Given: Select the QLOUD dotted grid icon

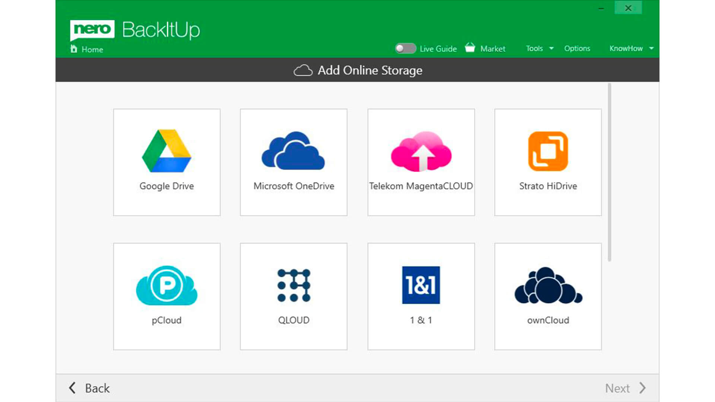Looking at the screenshot, I should pos(293,285).
